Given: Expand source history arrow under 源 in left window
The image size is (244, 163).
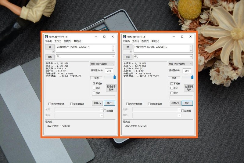Looking at the screenshot, I should [x=53, y=51].
